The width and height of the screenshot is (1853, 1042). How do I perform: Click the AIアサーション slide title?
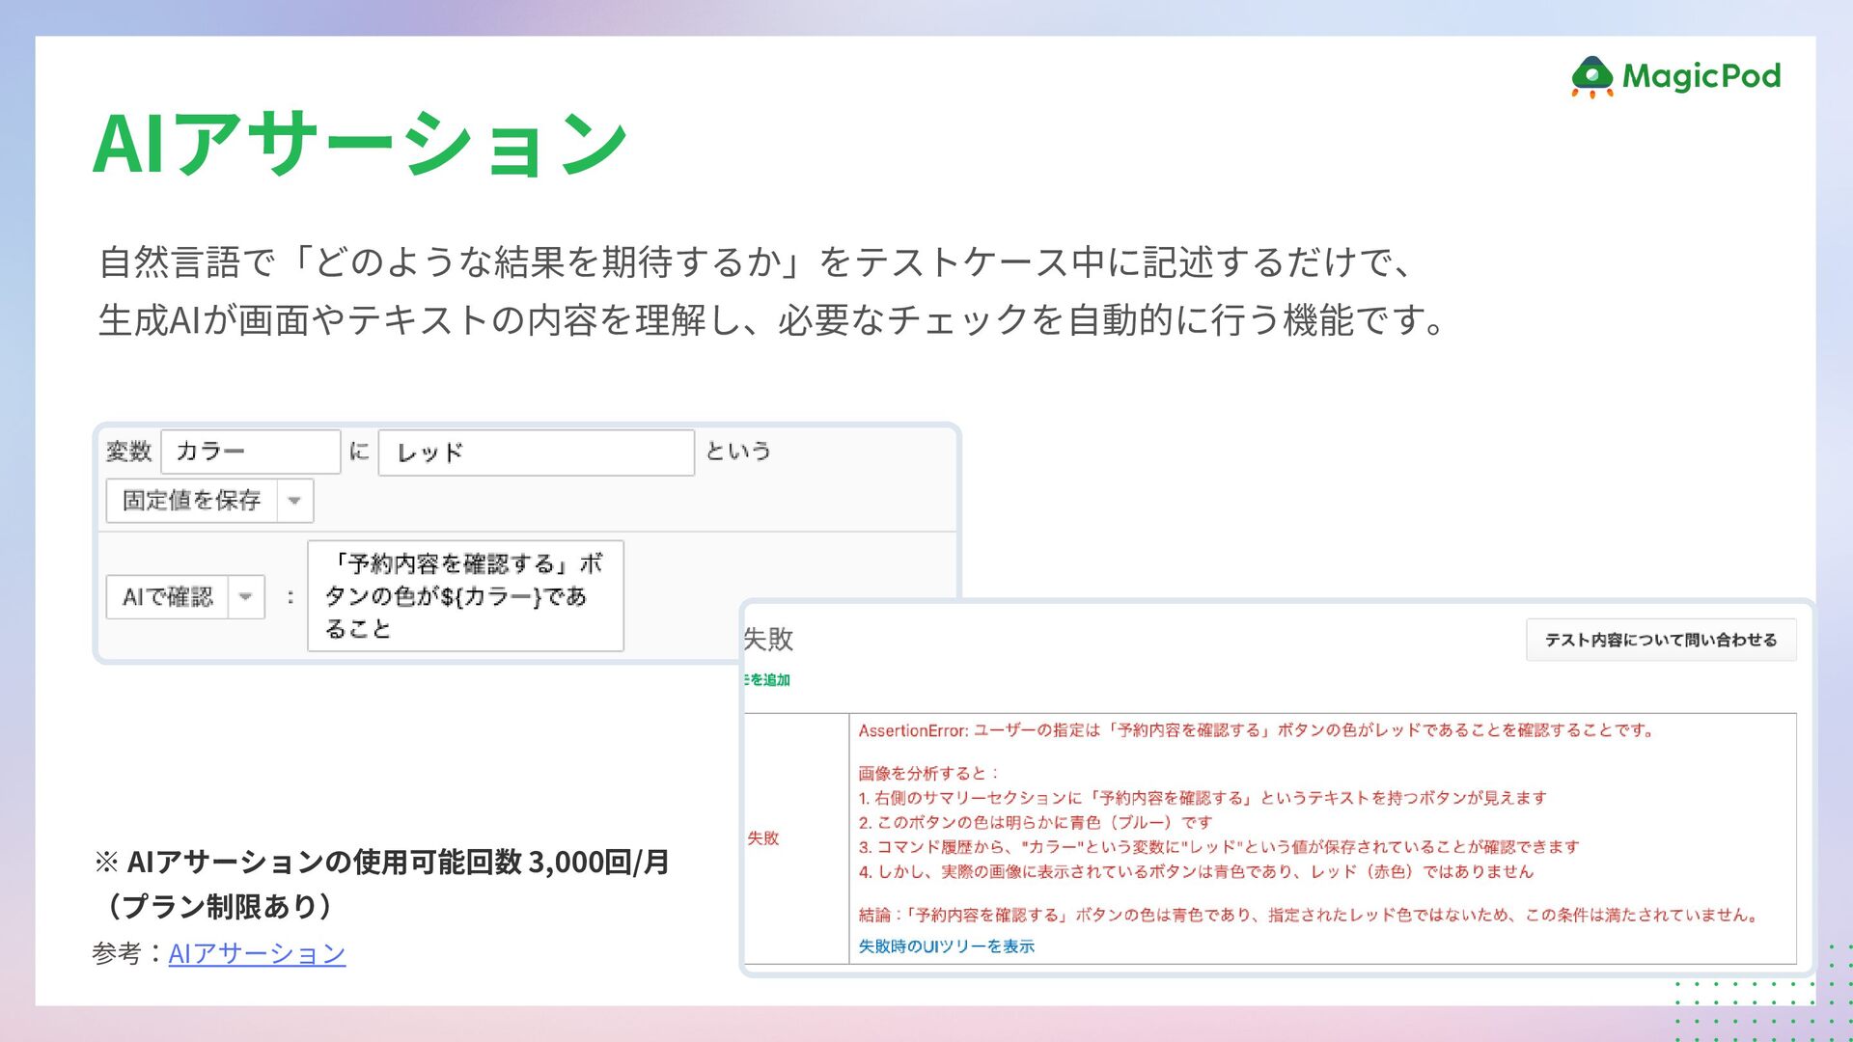click(360, 143)
